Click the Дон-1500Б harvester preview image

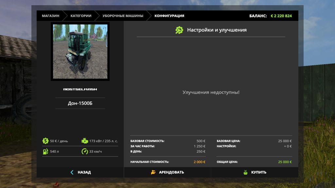(x=80, y=51)
